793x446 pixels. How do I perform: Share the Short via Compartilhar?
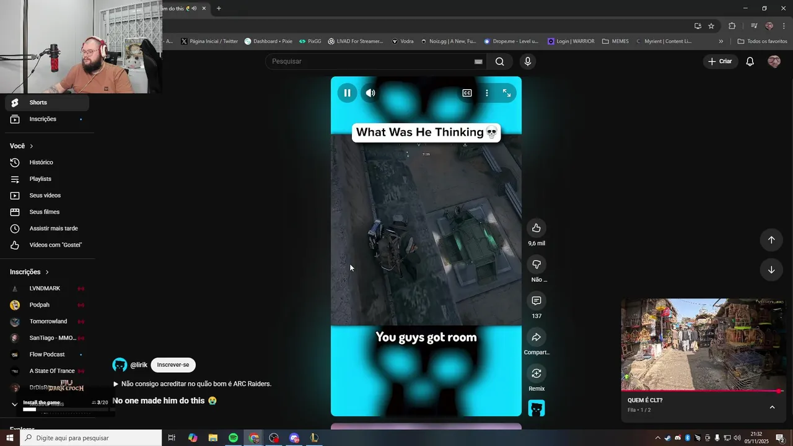click(x=537, y=337)
